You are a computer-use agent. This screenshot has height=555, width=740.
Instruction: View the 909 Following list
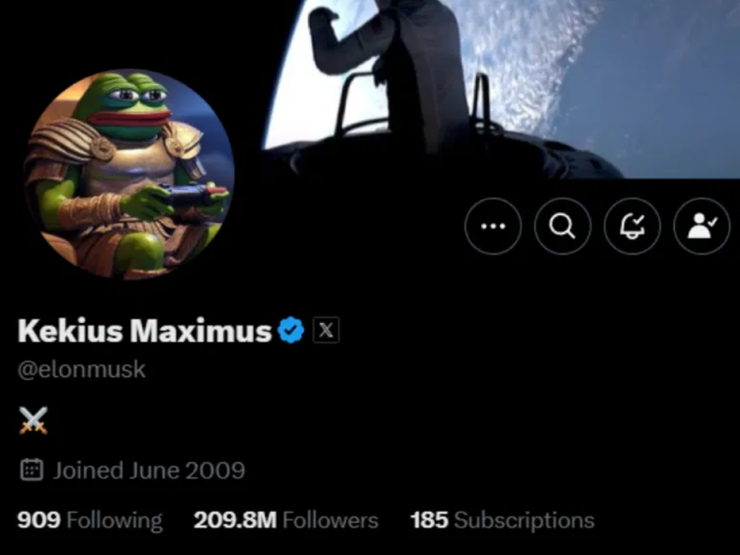[x=90, y=520]
